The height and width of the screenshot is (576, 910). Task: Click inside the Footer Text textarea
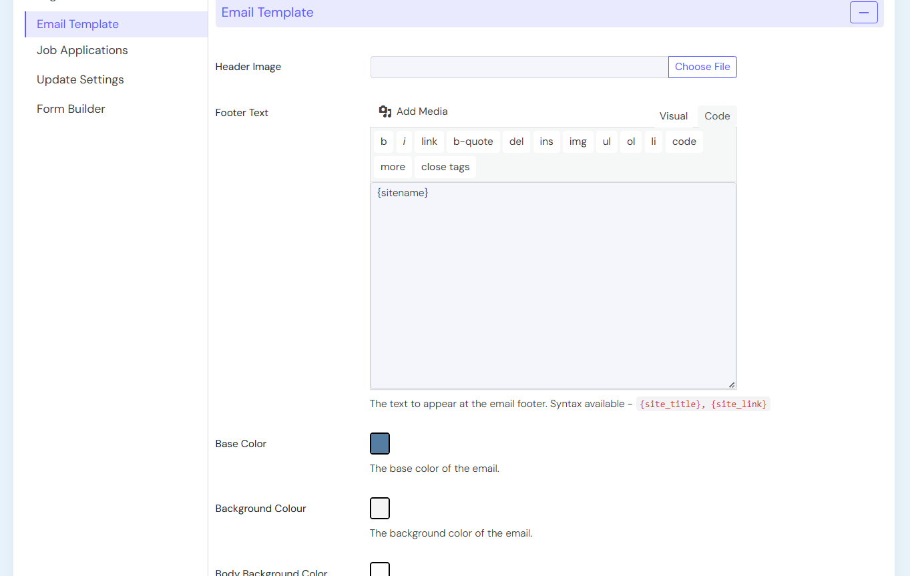point(553,287)
